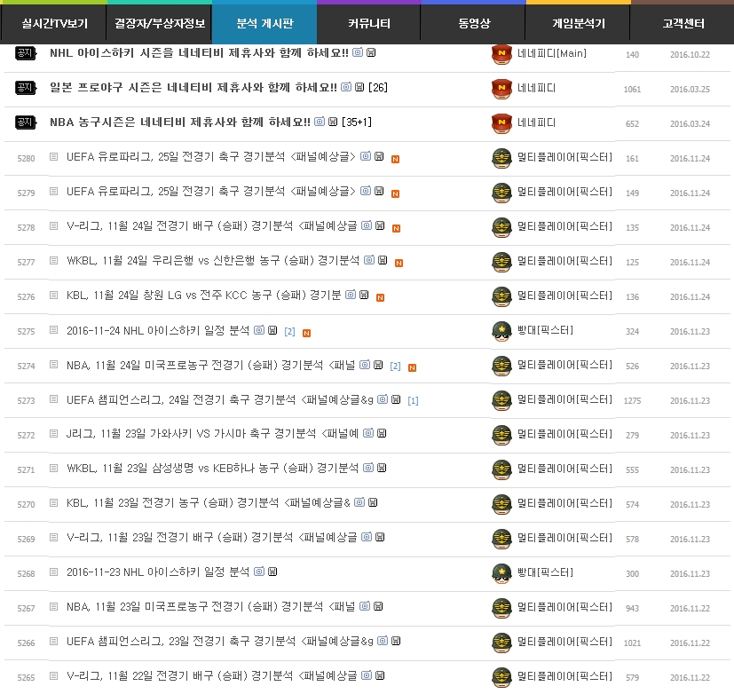
Task: Click 멀티플레이어 avatar on row 5266
Action: pyautogui.click(x=501, y=643)
